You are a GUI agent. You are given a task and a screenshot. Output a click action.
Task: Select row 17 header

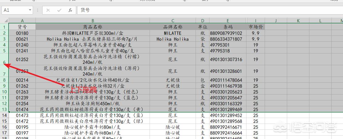point(4,133)
